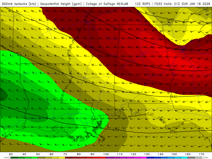Click the 30 value on the color scale

click(11, 154)
